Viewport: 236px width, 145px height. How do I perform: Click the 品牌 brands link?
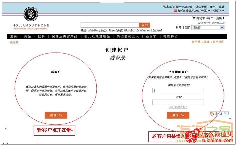[x=207, y=42]
